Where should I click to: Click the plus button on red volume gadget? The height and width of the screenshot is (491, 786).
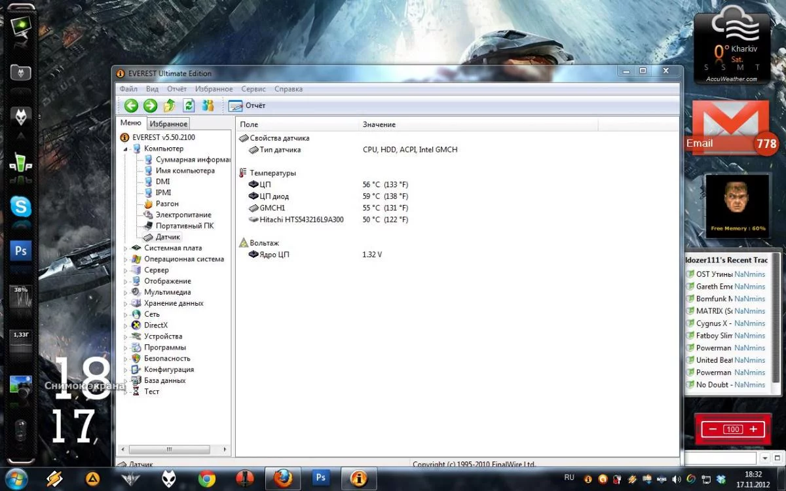pos(753,429)
